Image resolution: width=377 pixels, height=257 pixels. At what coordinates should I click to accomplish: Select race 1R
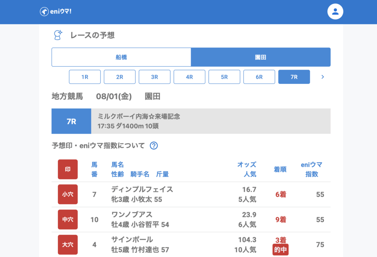point(85,77)
